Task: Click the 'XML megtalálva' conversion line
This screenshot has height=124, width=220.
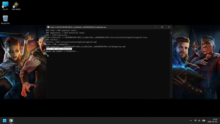Action: [x=66, y=33]
